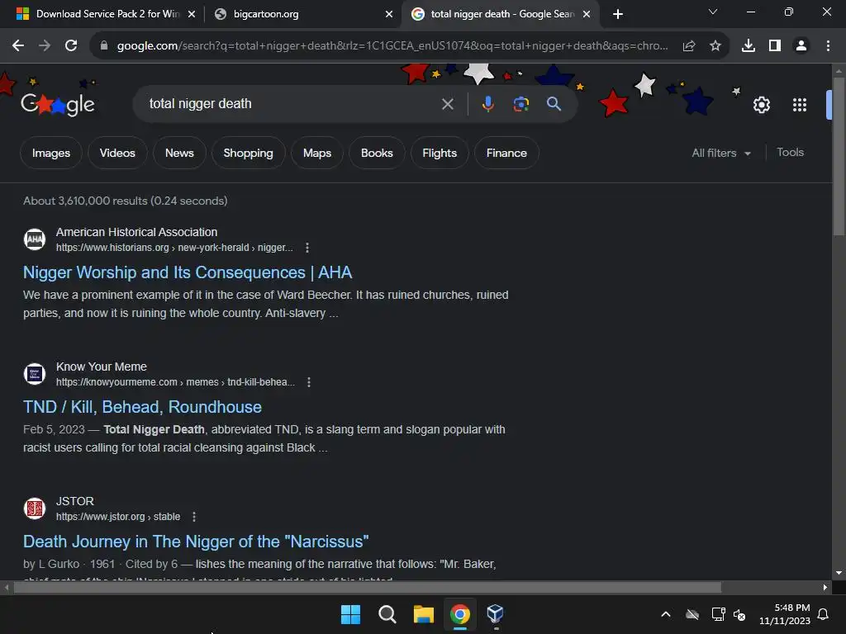View site information via the lock icon
The height and width of the screenshot is (634, 846).
click(104, 46)
